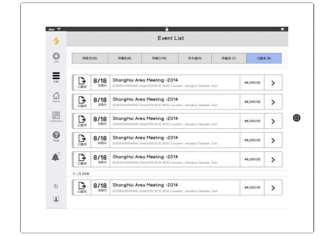Click the second event's 已结束 status icon
Image resolution: width=334 pixels, height=236 pixels.
click(x=82, y=102)
